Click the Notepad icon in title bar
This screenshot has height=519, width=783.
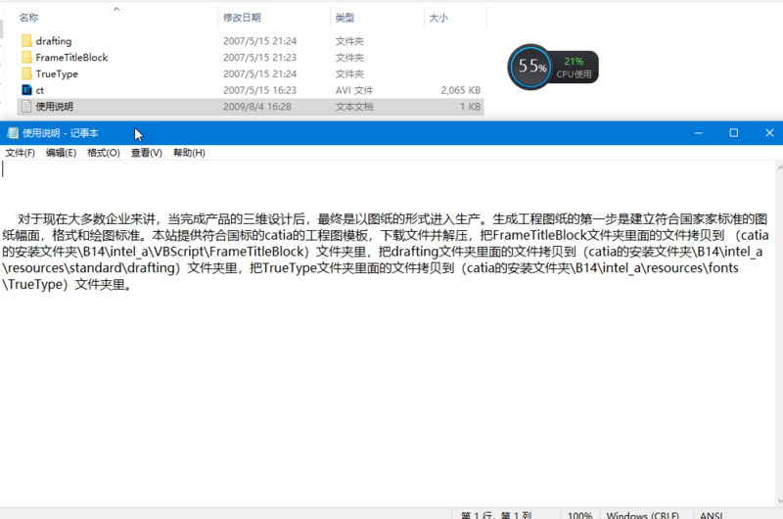tap(13, 133)
